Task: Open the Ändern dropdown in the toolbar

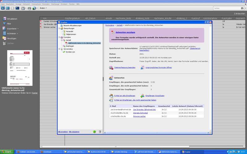Action: [x=43, y=8]
